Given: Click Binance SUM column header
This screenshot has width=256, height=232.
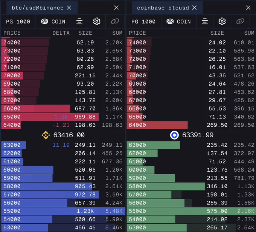Looking at the screenshot, I should 117,33.
